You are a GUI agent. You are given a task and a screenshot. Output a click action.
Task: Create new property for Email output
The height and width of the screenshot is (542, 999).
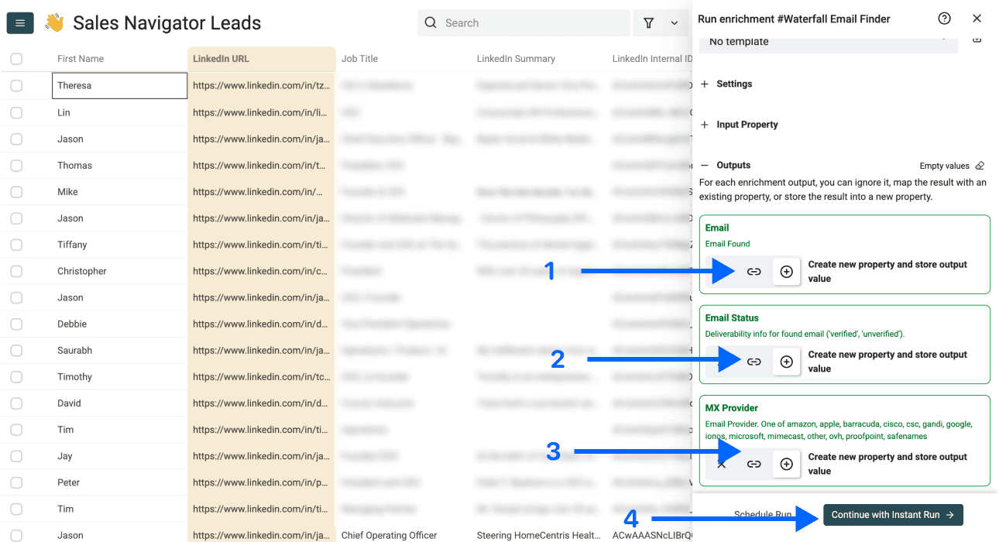coord(787,271)
